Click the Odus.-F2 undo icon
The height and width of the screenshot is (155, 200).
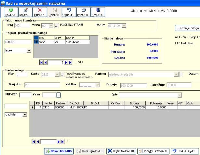click(x=69, y=10)
